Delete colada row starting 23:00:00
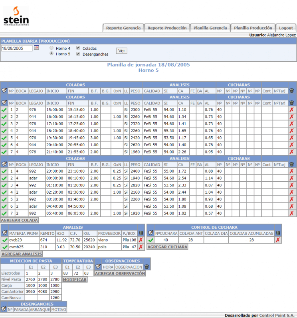Viewport: 297px width, 318px height. point(291,171)
